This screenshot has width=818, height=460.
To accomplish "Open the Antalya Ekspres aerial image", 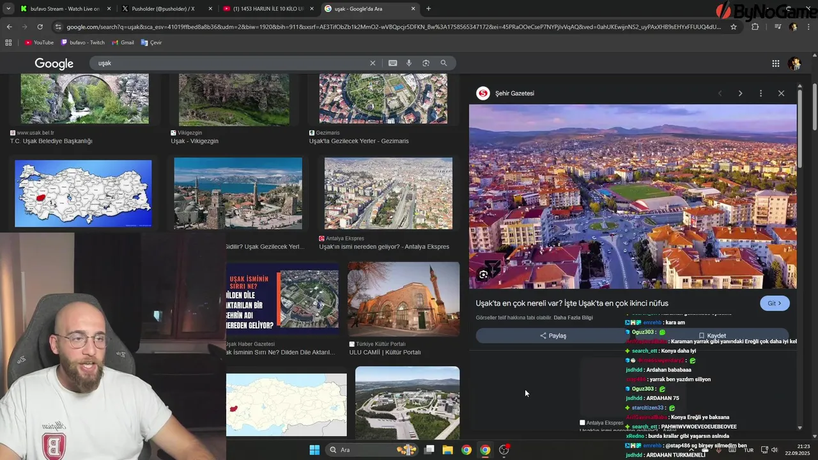I will click(x=389, y=194).
